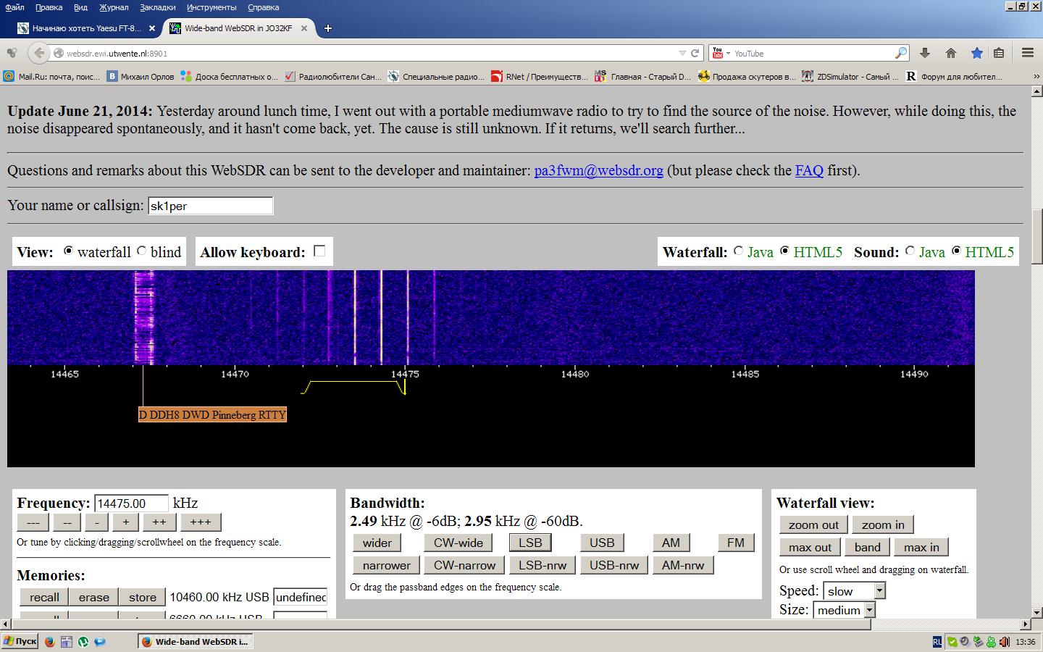Open Доска бесплатных bookmark
Viewport: 1043px width, 652px height.
[x=230, y=76]
